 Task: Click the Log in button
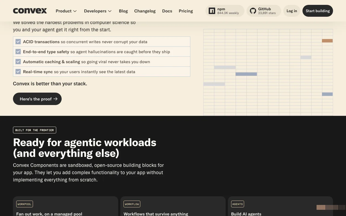[292, 11]
